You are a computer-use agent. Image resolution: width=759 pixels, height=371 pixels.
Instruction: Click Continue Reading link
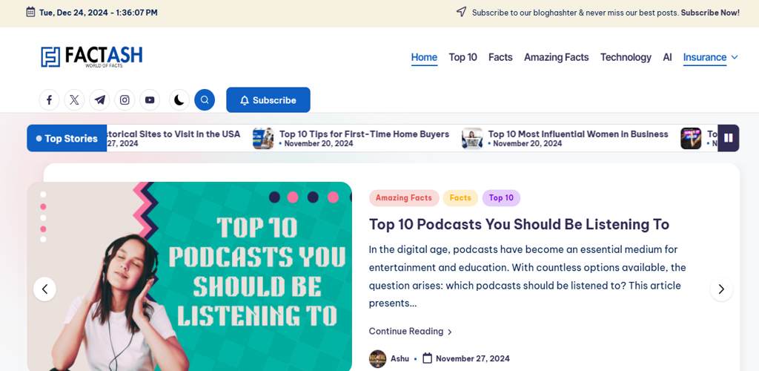click(411, 331)
